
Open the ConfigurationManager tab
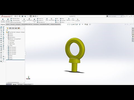pos(13,28)
